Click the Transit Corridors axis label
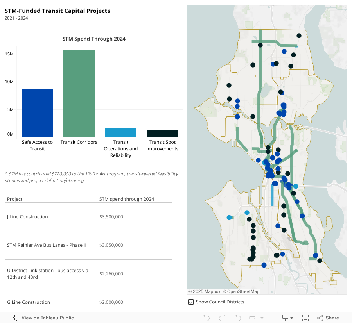 pos(79,142)
